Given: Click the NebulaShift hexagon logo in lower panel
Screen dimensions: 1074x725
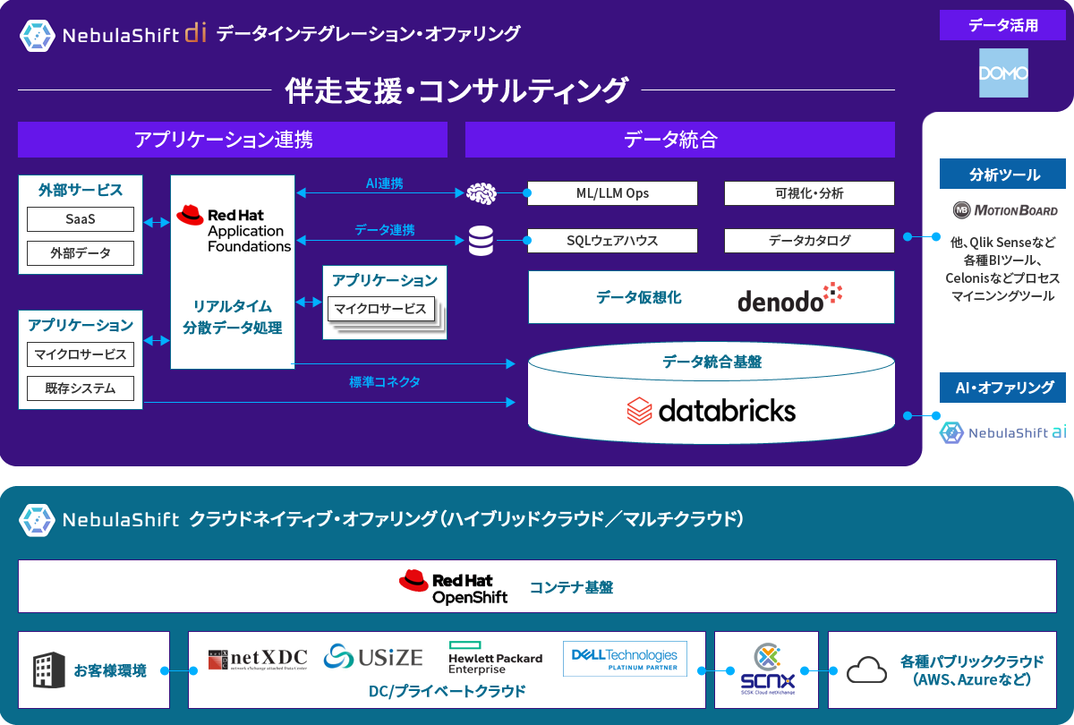Looking at the screenshot, I should (37, 520).
